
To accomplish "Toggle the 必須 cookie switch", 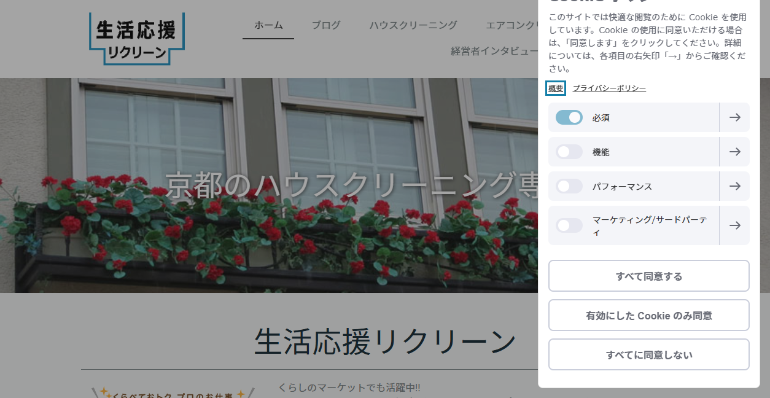I will click(x=569, y=117).
